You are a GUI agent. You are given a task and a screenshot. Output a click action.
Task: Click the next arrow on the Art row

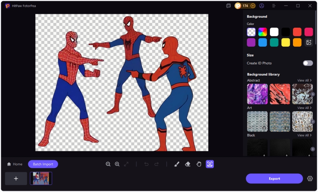[x=312, y=122]
